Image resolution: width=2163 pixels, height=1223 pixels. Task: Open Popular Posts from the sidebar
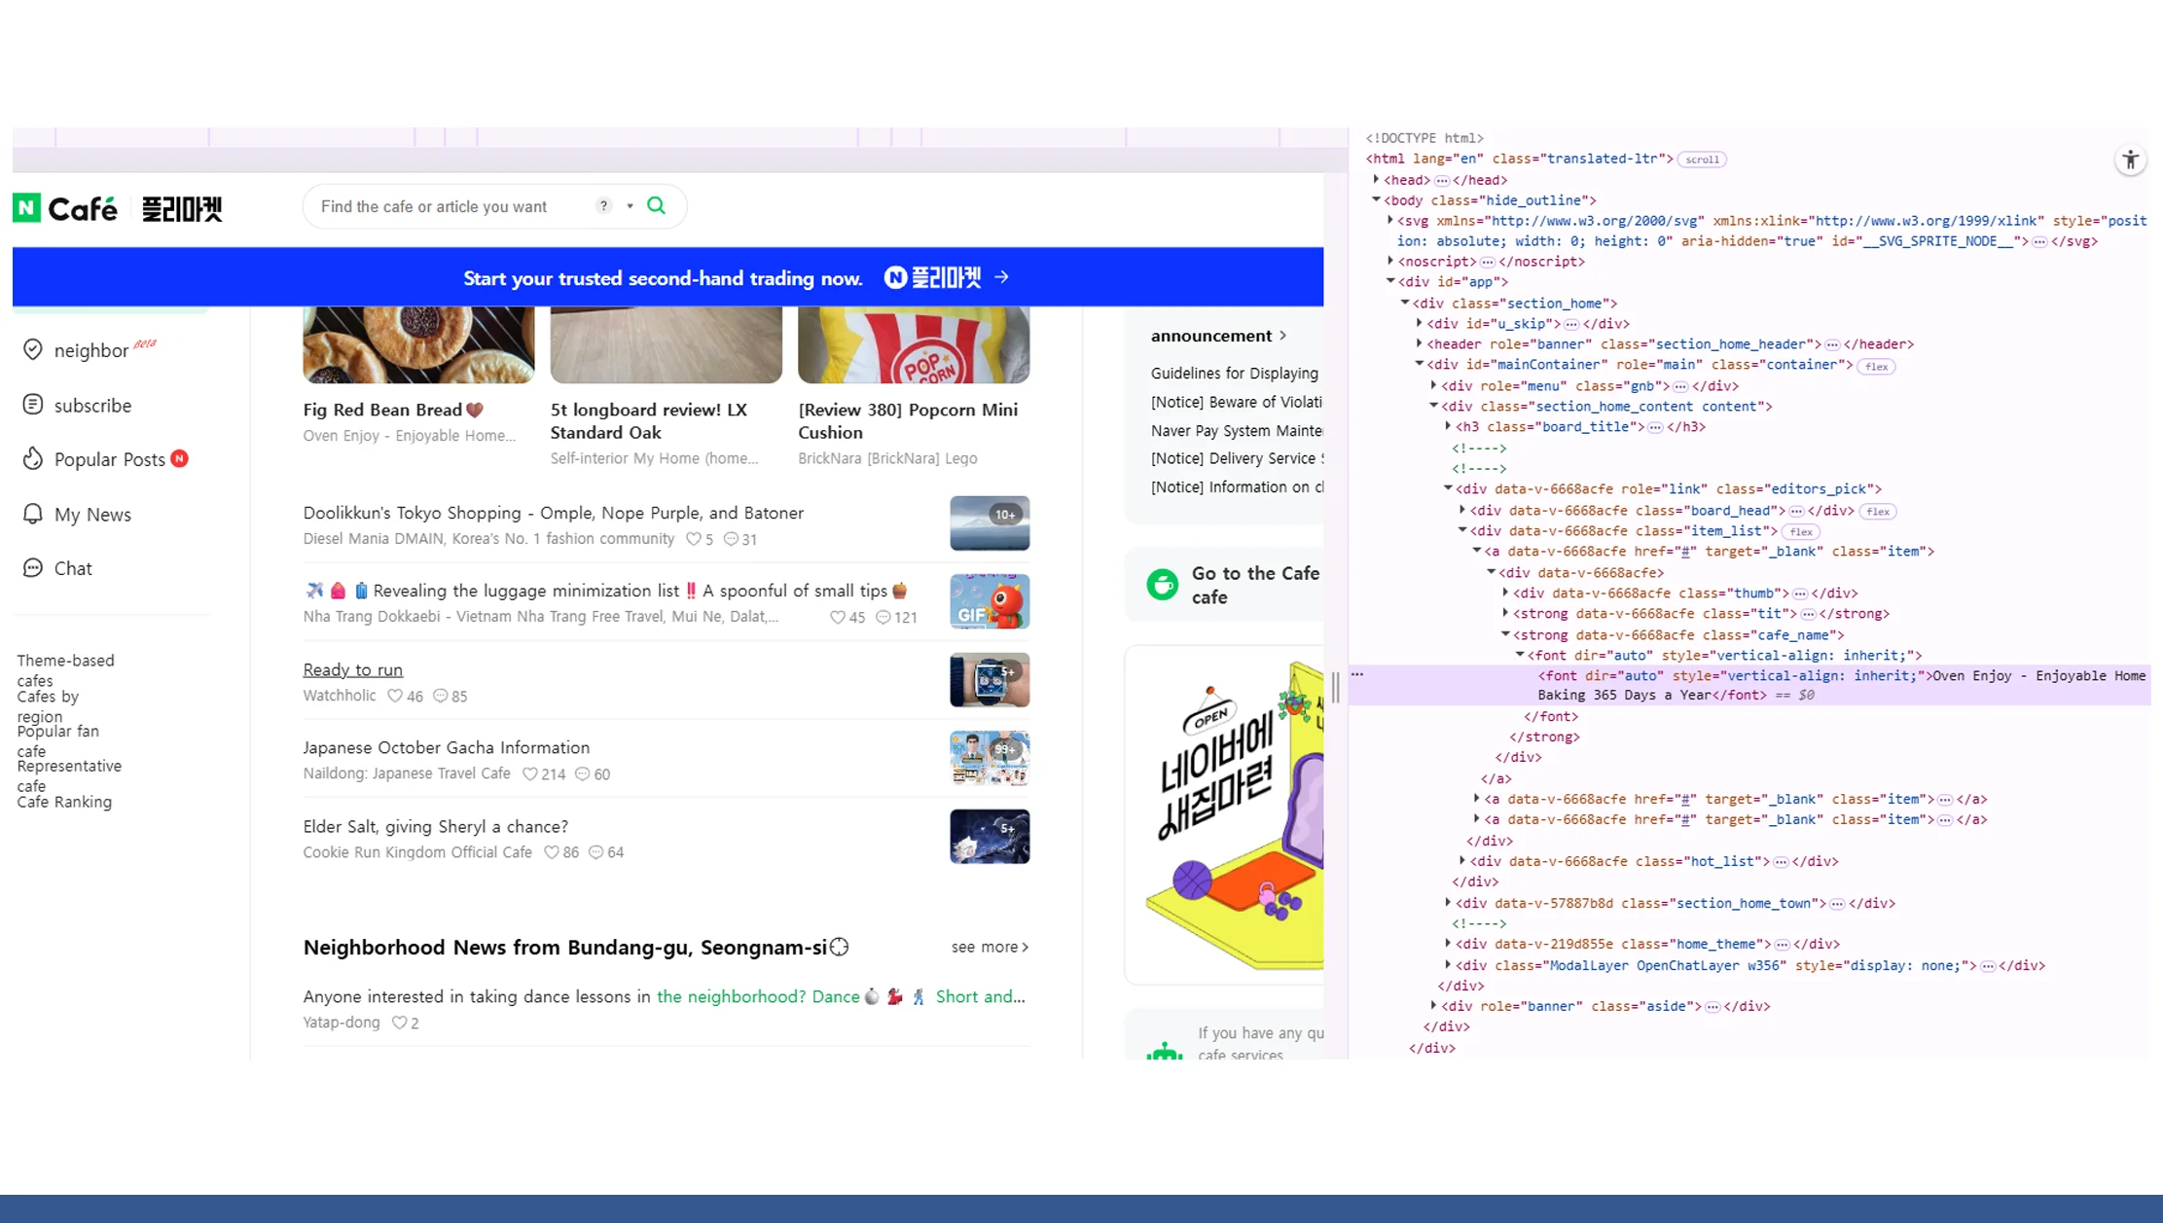click(x=109, y=459)
